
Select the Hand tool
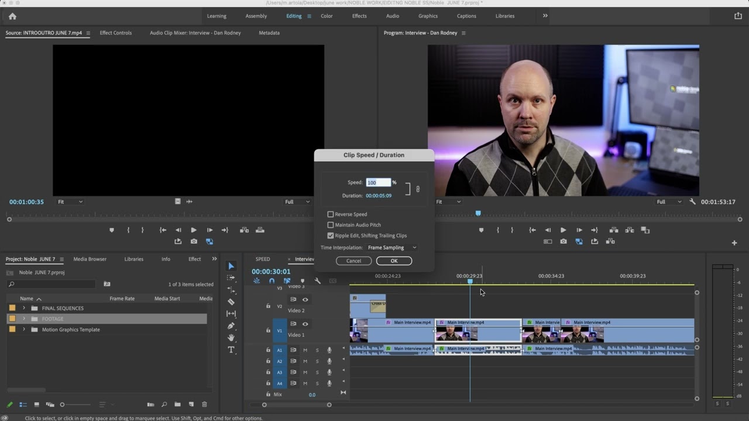[231, 337]
